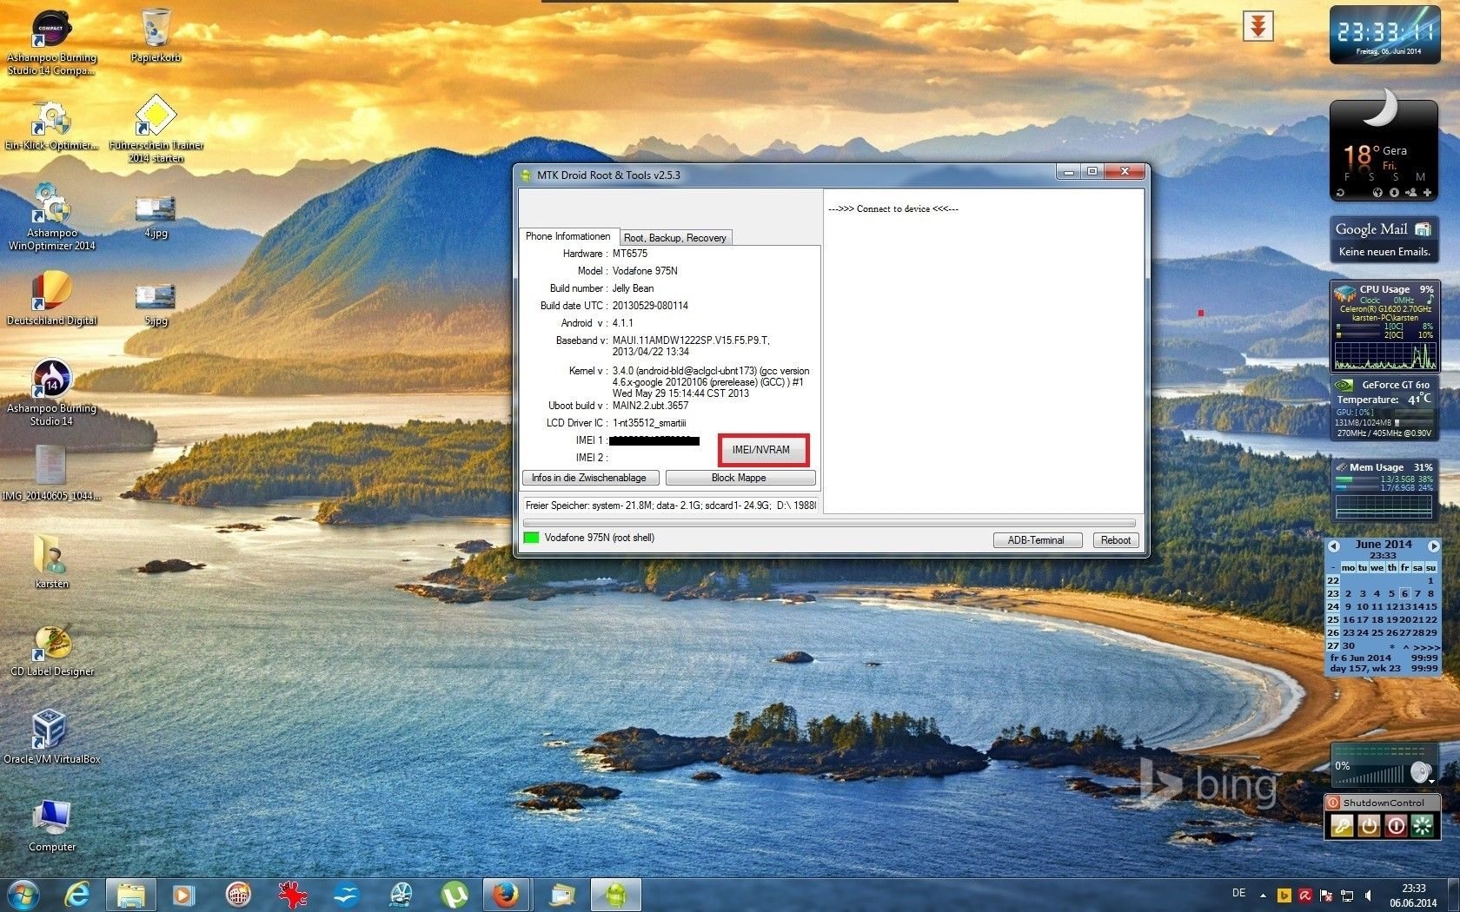Viewport: 1460px width, 912px height.
Task: Click ShutdownControl key lock button
Action: click(x=1342, y=825)
